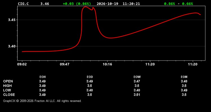The width and height of the screenshot is (211, 112).
Task: Click the OPEN row label
Action: point(8,81)
